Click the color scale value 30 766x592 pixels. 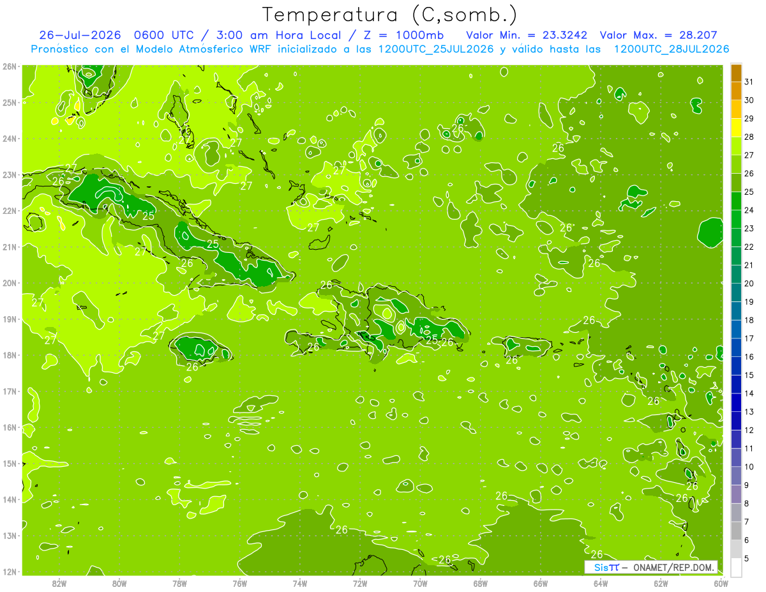pyautogui.click(x=749, y=100)
